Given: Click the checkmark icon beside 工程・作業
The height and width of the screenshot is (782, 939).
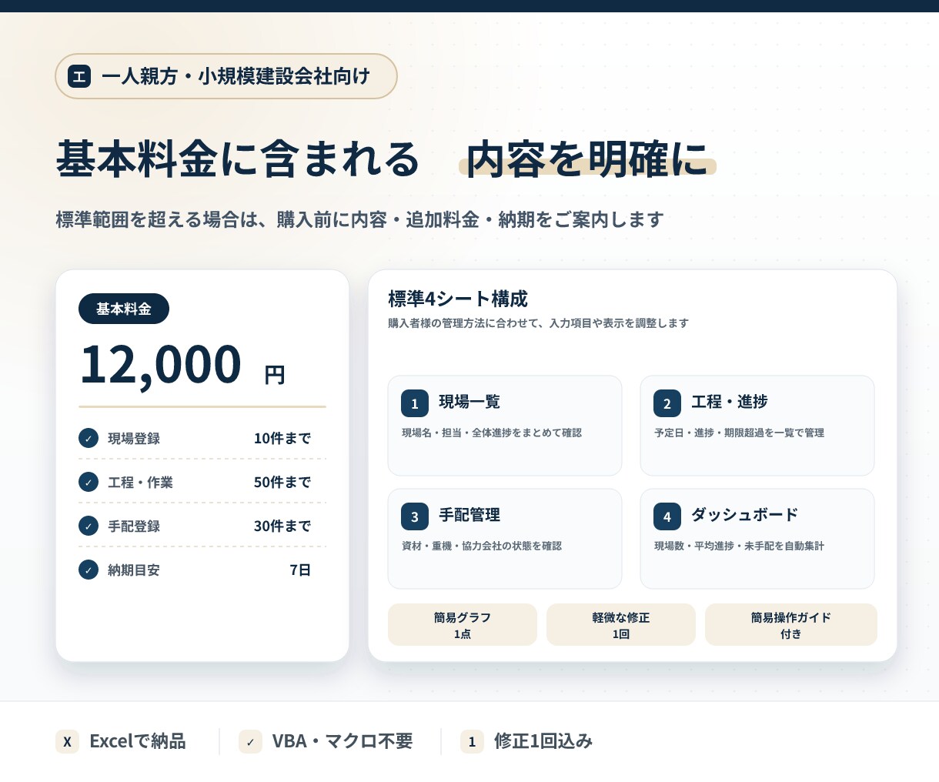Looking at the screenshot, I should 89,482.
